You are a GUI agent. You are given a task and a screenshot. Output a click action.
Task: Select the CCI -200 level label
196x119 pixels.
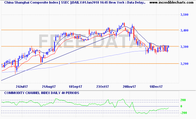coord(183,113)
